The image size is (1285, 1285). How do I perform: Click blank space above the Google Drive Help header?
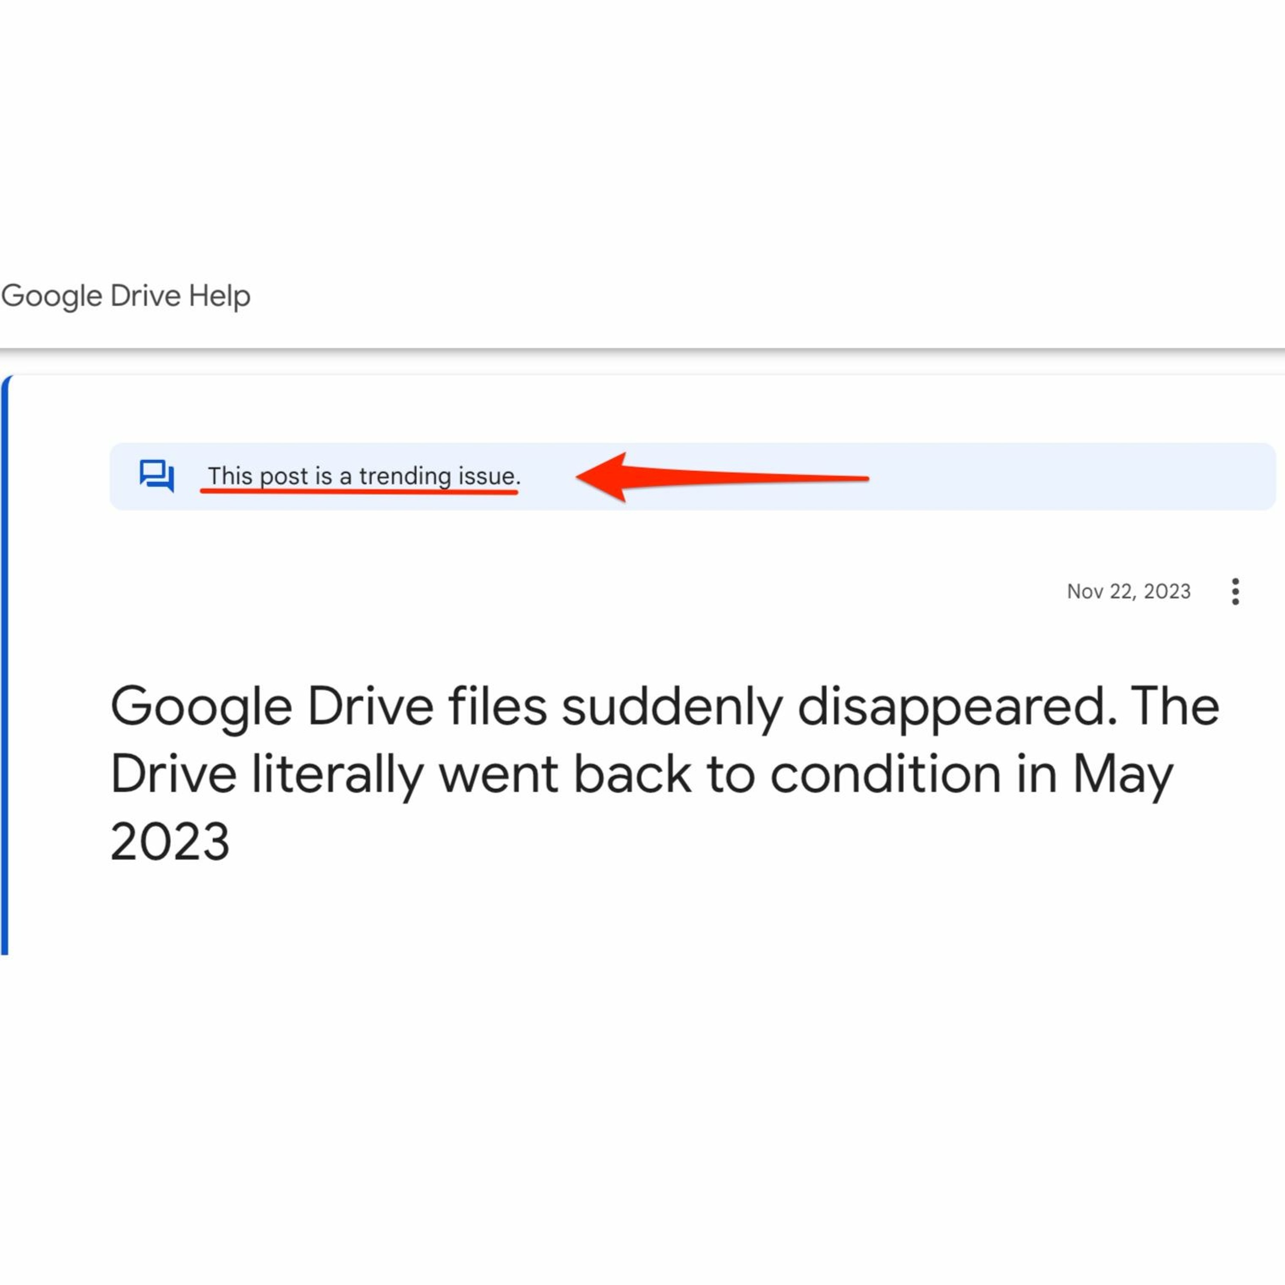(642, 133)
